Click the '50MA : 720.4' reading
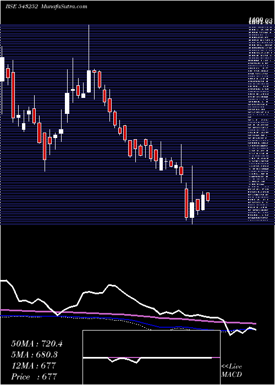The image size is (275, 385). (x=37, y=344)
